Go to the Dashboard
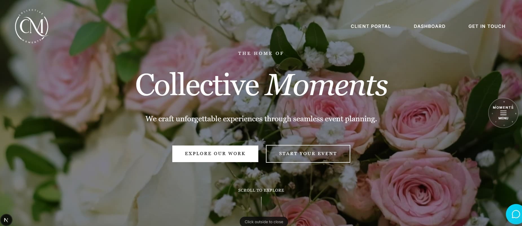This screenshot has width=522, height=226. pos(429,26)
